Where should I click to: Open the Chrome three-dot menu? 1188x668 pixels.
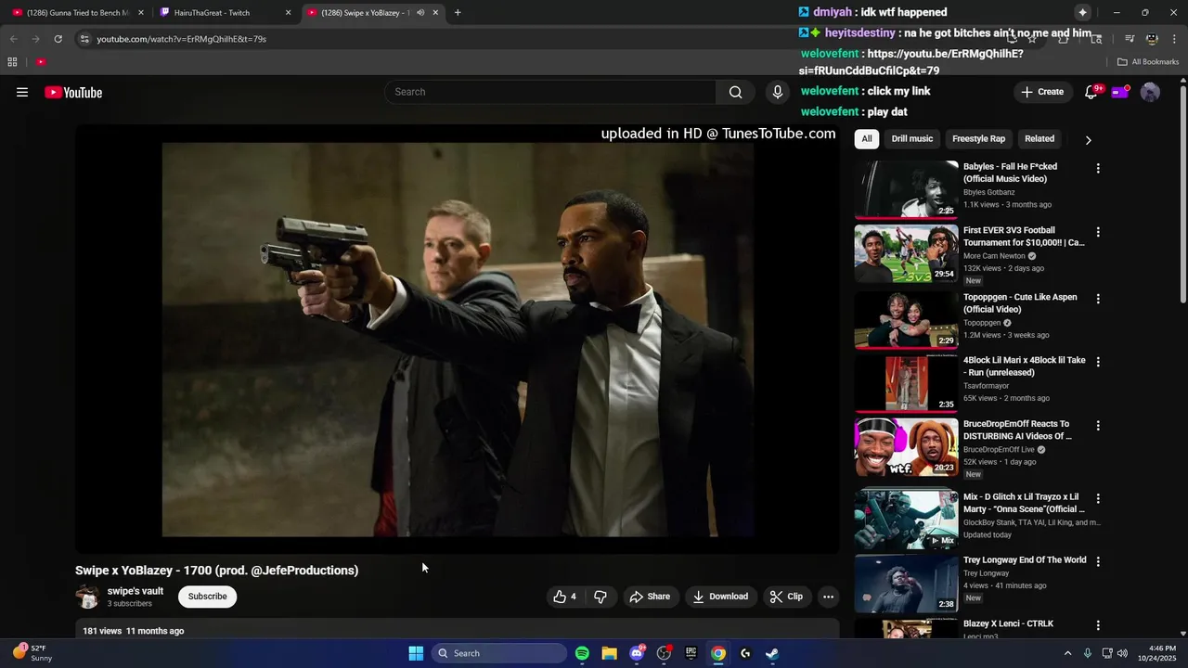point(1174,39)
